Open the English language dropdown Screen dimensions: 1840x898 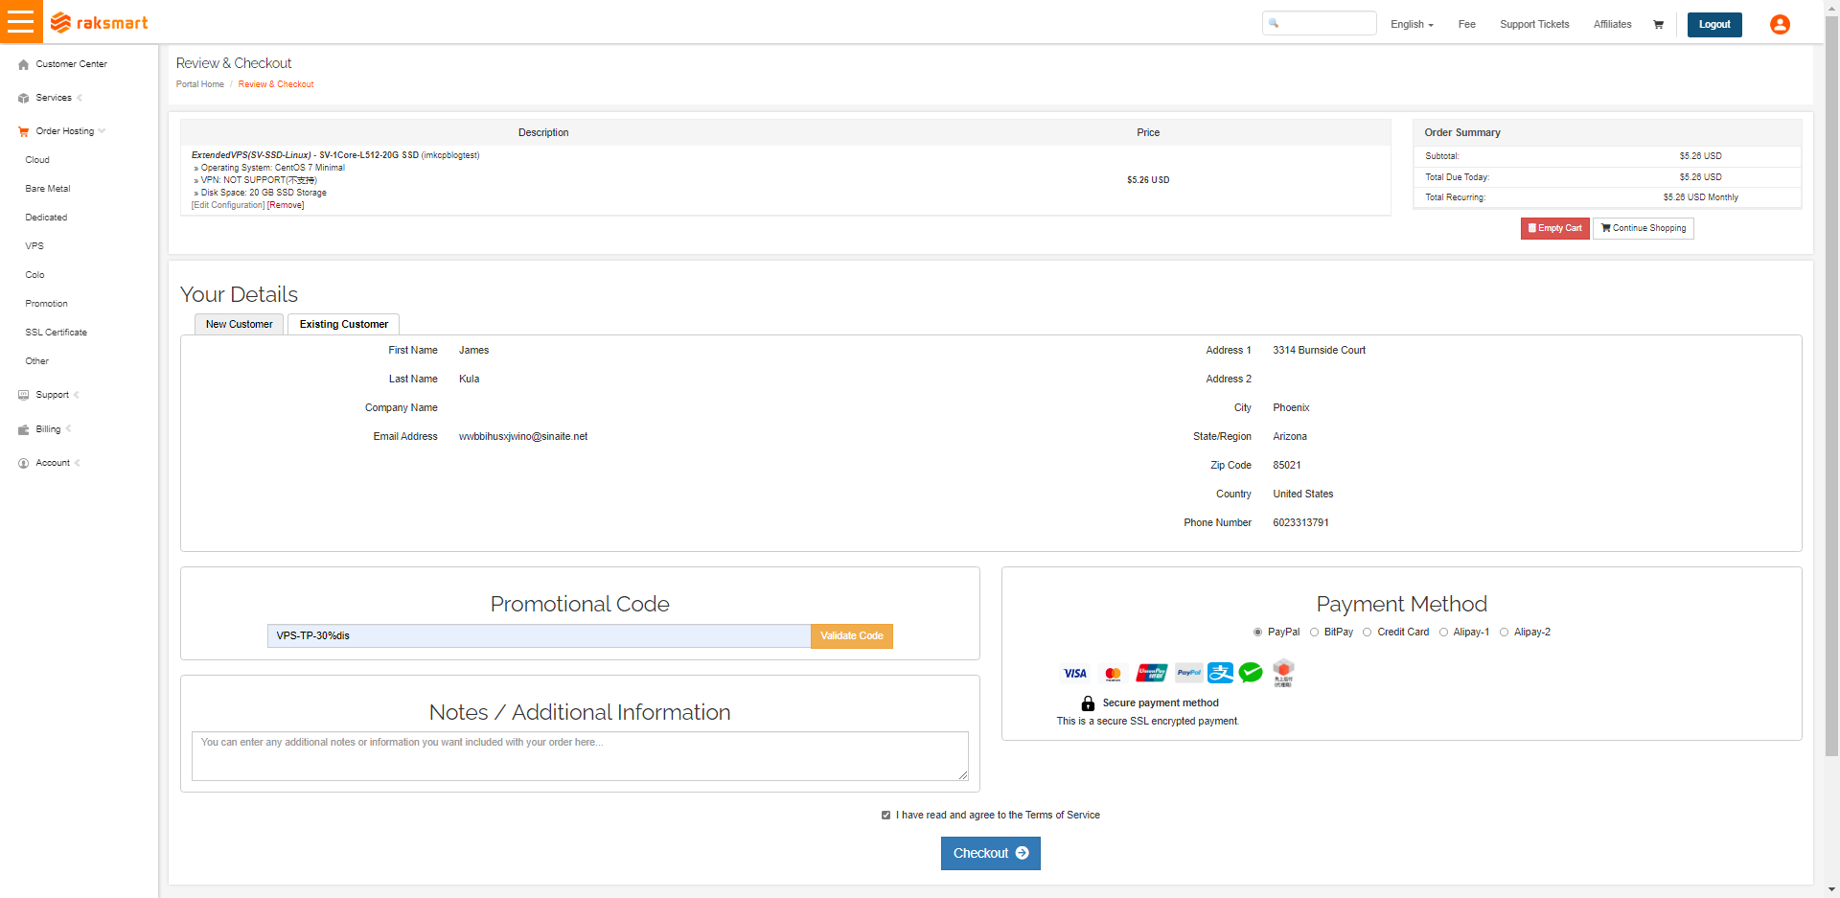[1411, 25]
